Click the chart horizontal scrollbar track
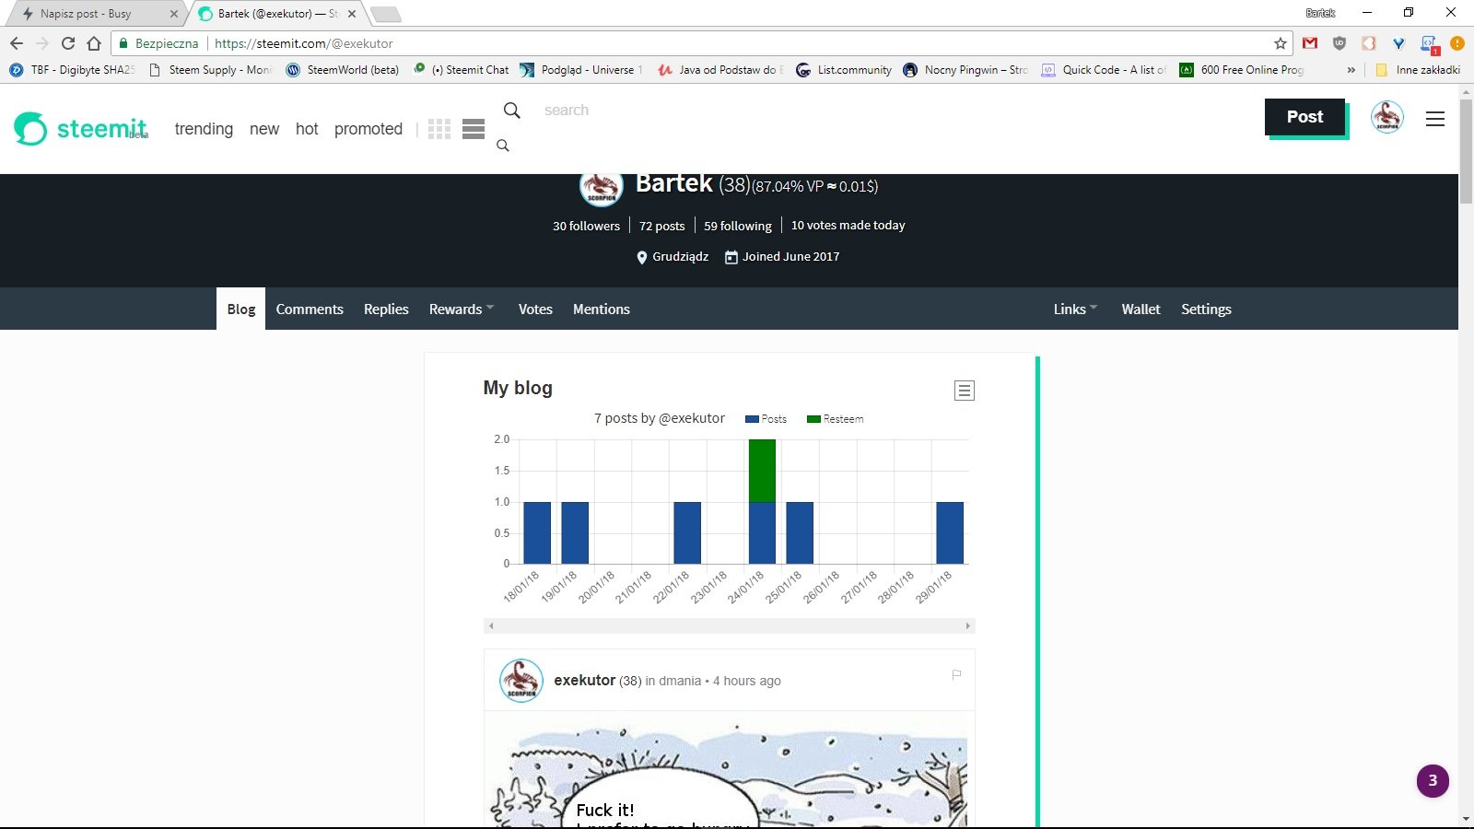 point(730,626)
